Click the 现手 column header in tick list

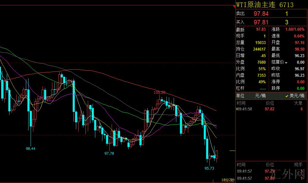point(298,165)
